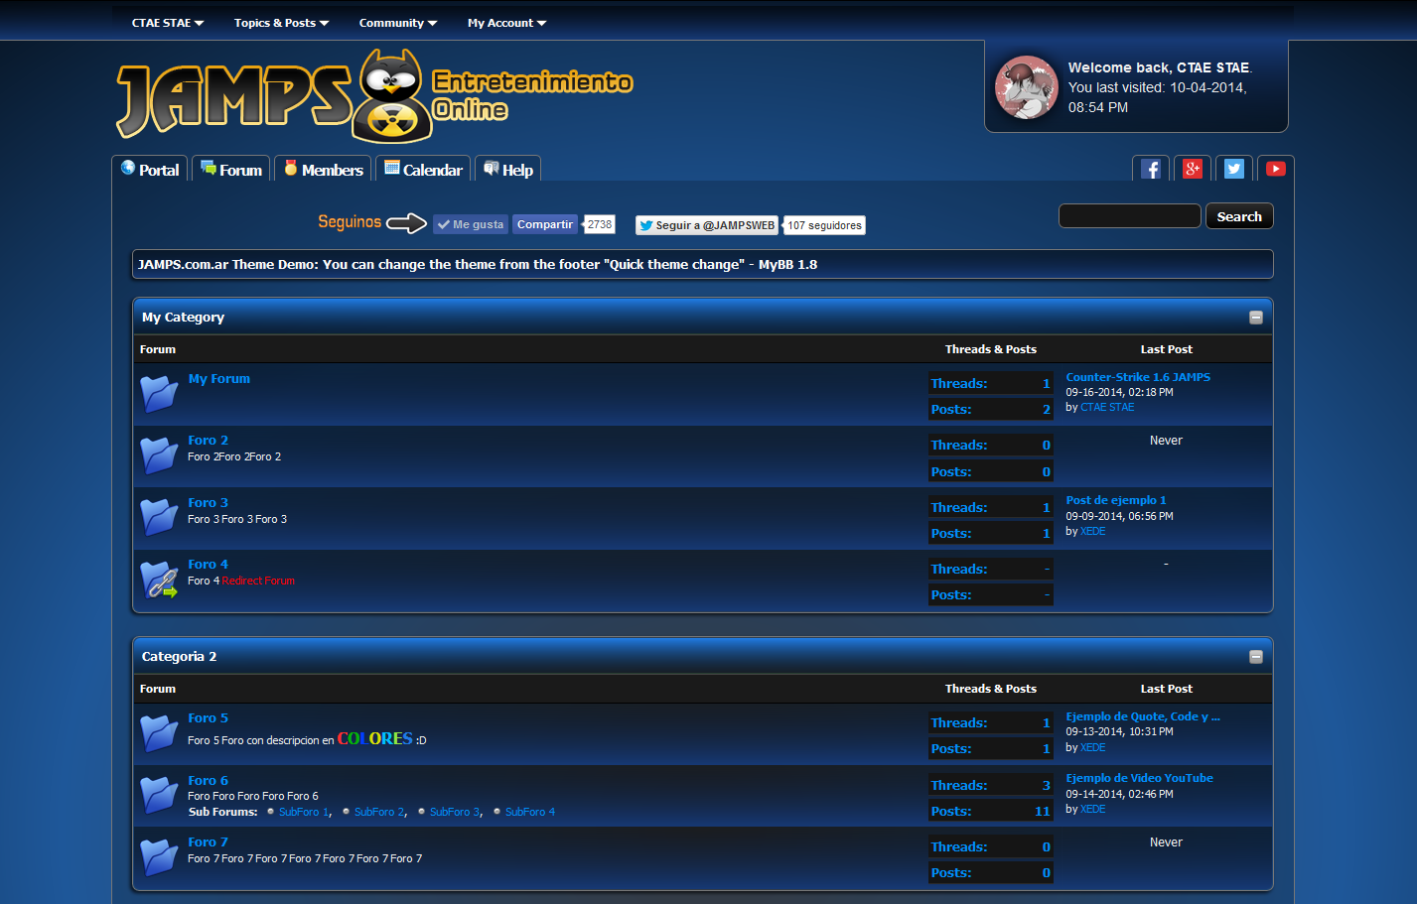The width and height of the screenshot is (1417, 904).
Task: Click the Foro 7 folder icon
Action: (159, 857)
